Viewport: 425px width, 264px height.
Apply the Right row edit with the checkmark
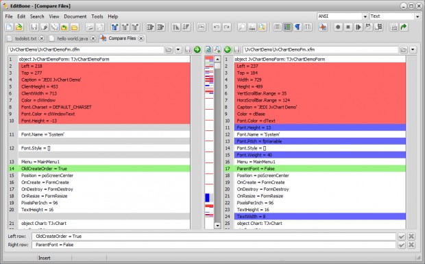402,245
